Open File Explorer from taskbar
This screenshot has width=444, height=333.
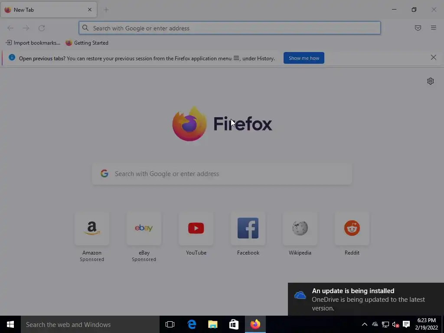click(x=212, y=324)
